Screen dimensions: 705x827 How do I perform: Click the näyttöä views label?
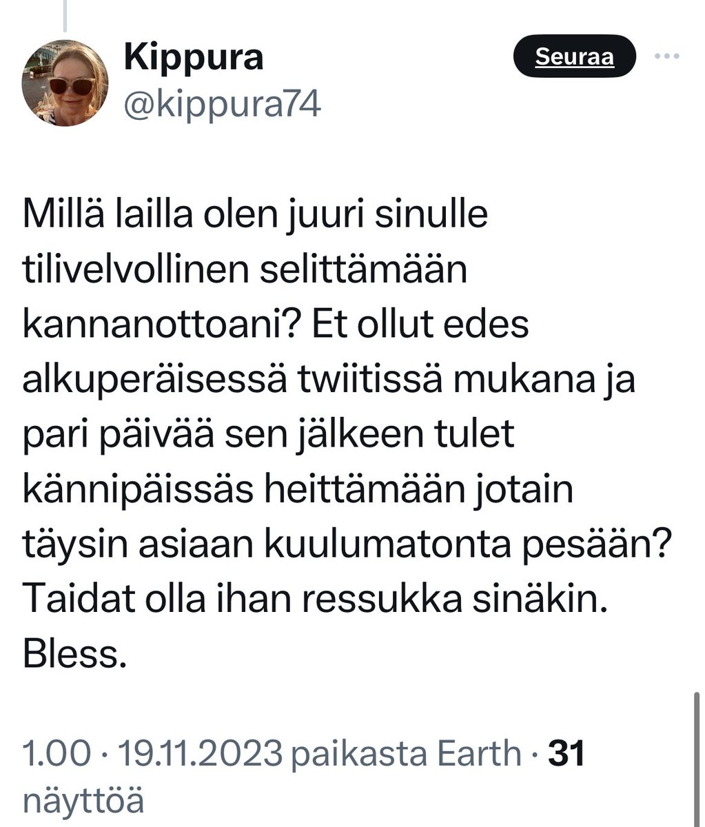pyautogui.click(x=84, y=801)
